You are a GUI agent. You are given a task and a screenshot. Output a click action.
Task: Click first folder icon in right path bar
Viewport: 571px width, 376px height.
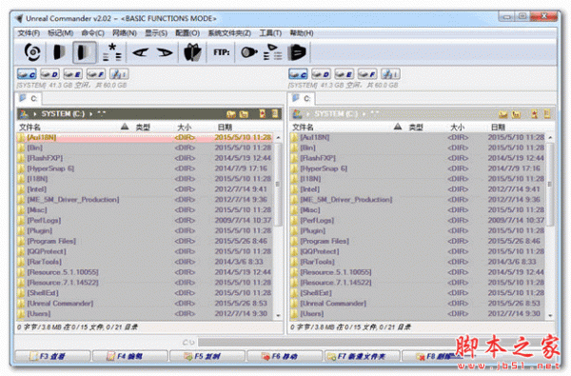tap(503, 114)
